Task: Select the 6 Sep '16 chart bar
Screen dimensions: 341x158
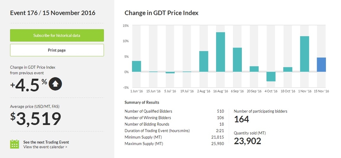Action: coord(237,60)
